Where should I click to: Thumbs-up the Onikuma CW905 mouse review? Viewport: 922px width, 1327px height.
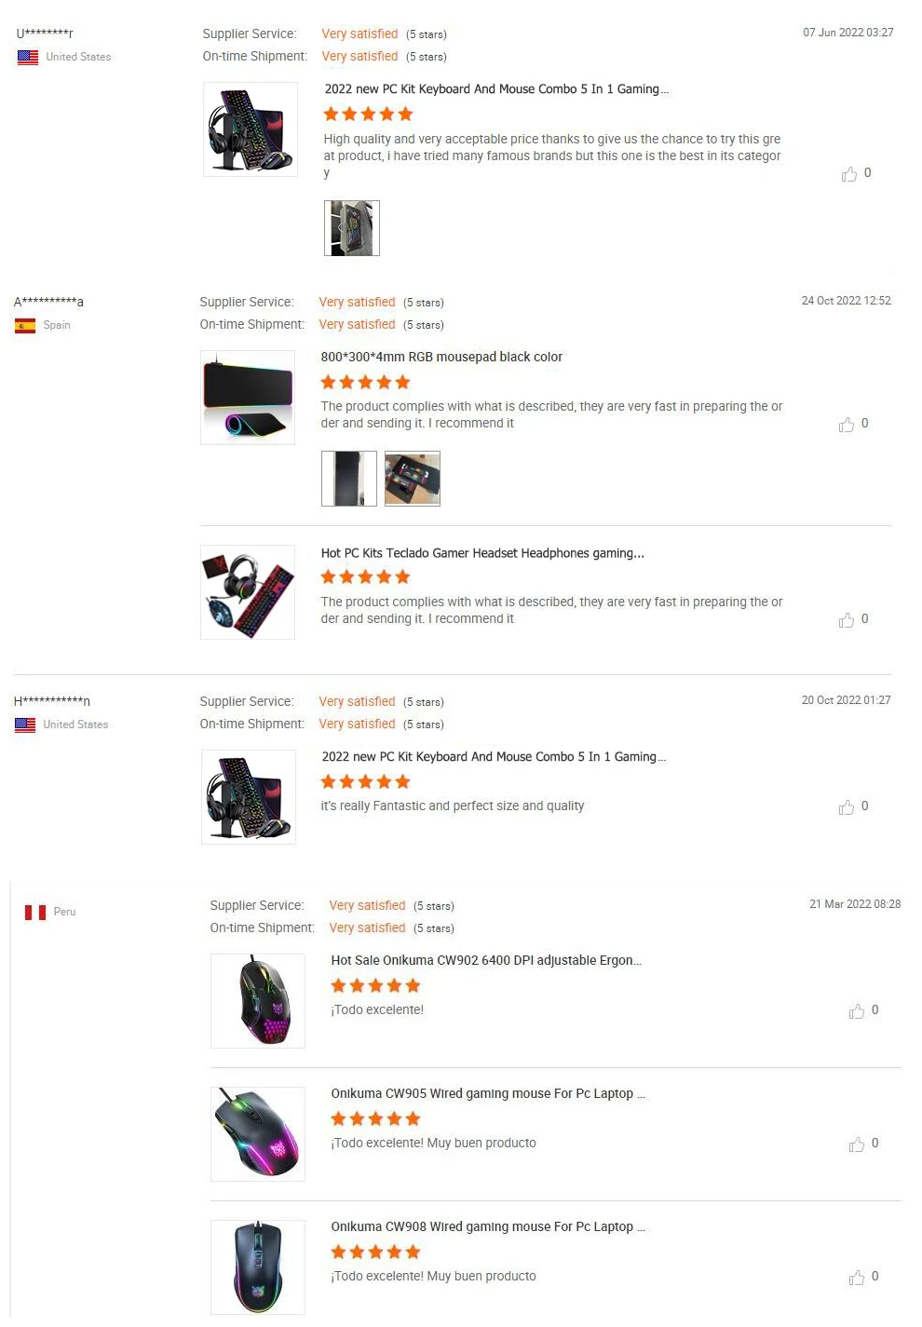(x=856, y=1144)
